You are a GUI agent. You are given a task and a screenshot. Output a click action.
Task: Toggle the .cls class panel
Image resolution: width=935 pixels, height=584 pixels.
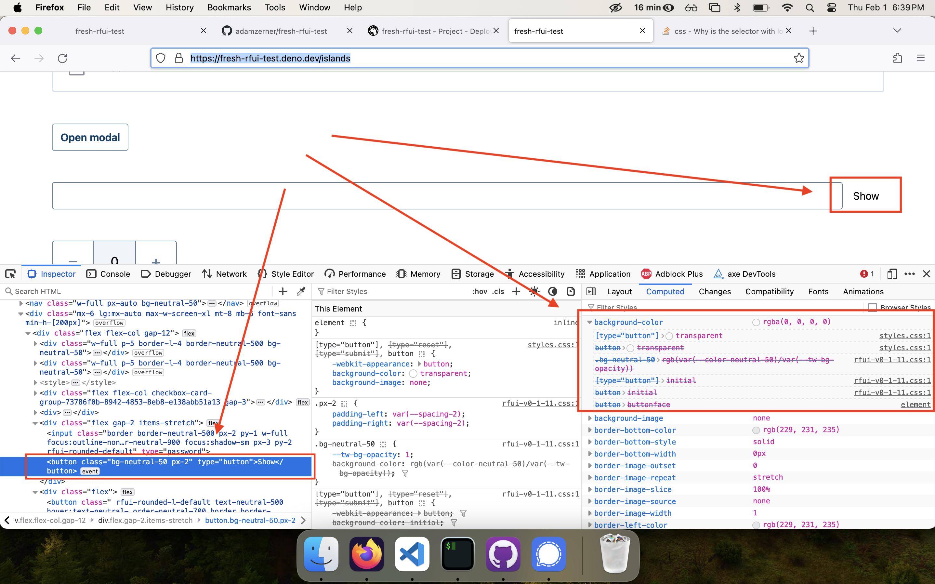(x=498, y=291)
